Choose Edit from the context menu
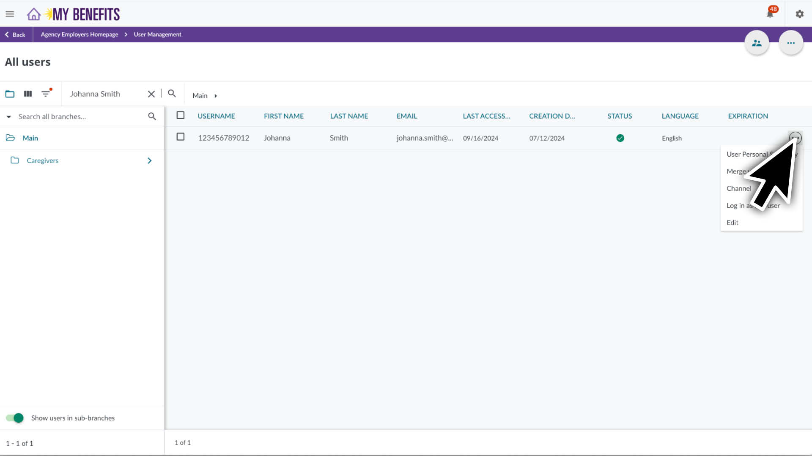This screenshot has height=456, width=812. coord(732,223)
